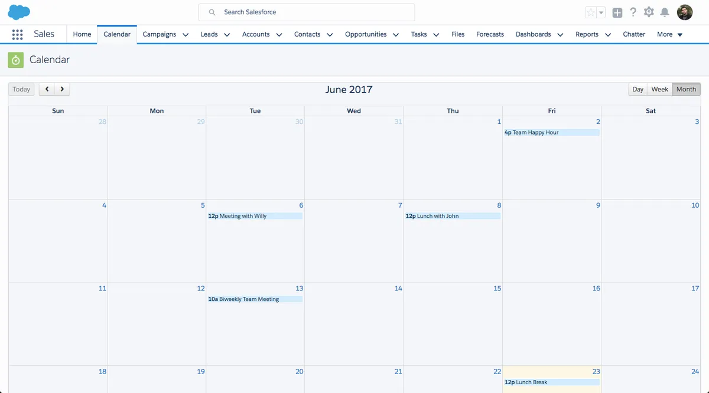Click the June 2017 month title
Image resolution: width=709 pixels, height=393 pixels.
(x=349, y=90)
